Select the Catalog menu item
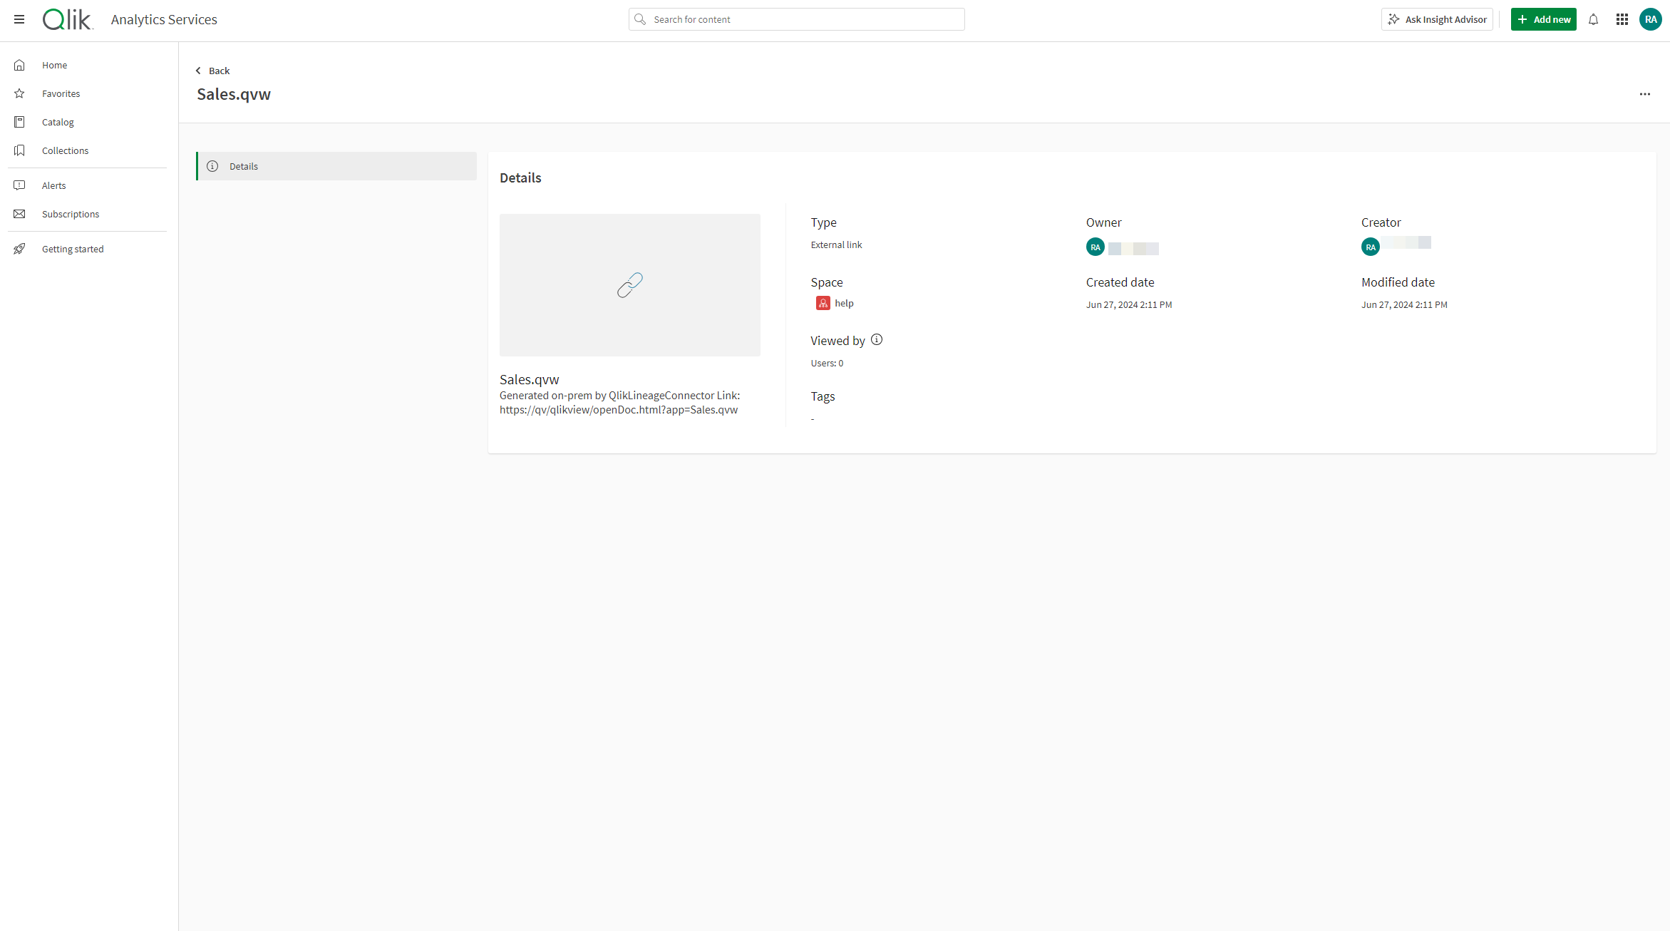Screen dimensions: 1670x931 point(57,121)
